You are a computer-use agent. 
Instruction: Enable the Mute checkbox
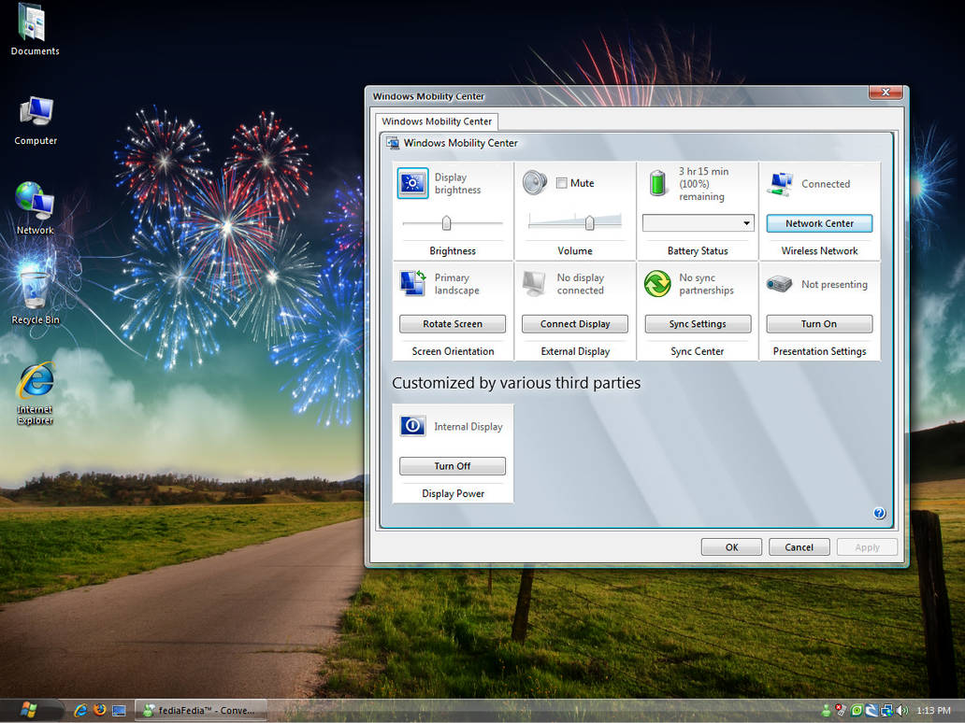click(561, 183)
